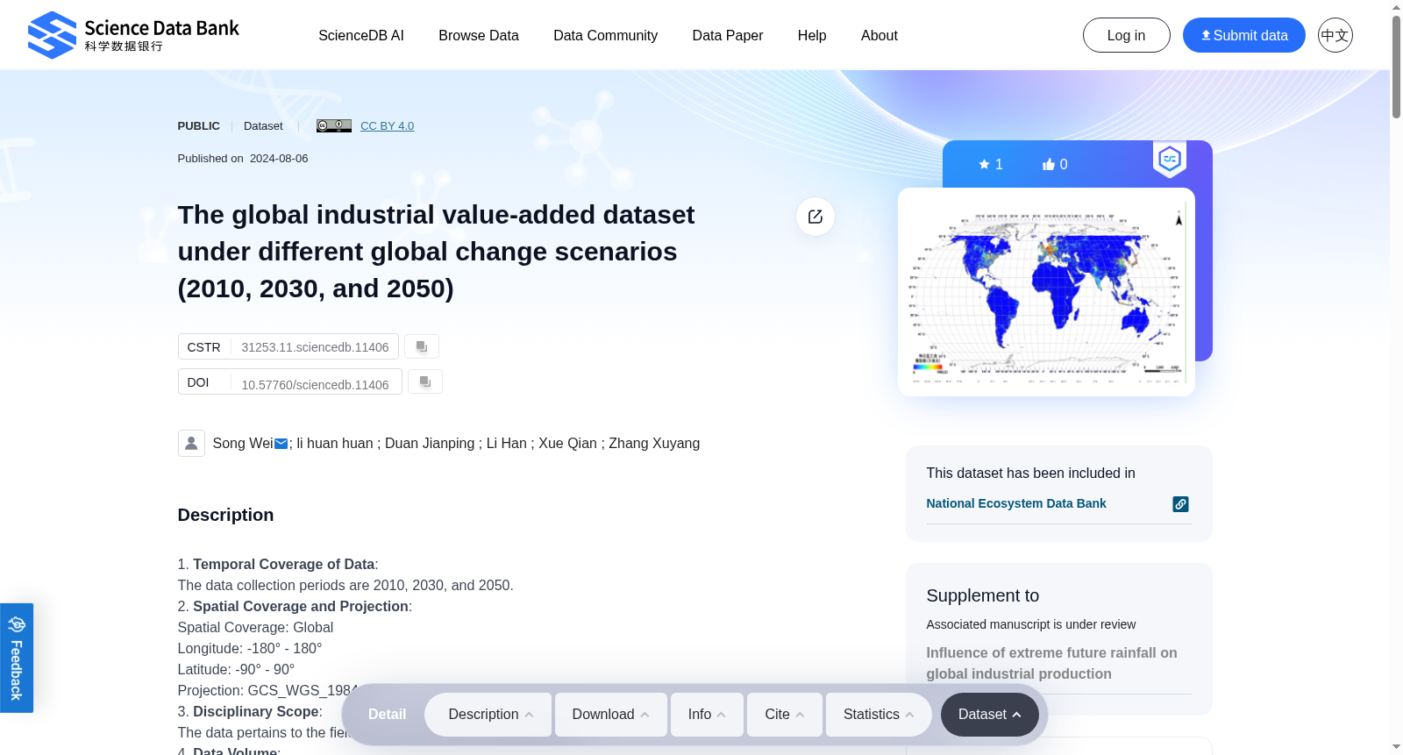
Task: Click the thumbs-up like icon showing 0
Action: (x=1049, y=164)
